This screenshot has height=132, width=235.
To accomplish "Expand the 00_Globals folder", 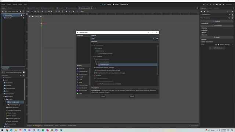I will [3, 83].
